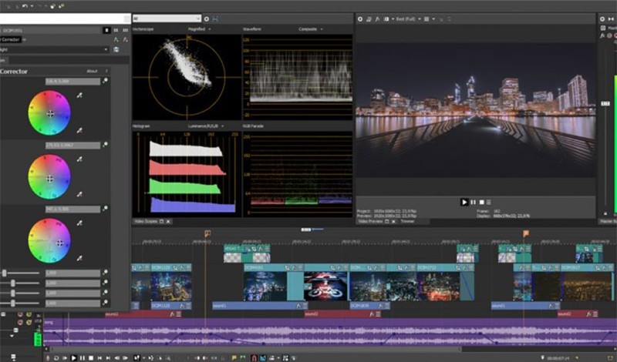Select the Video Scopes tab
The width and height of the screenshot is (617, 362).
pyautogui.click(x=144, y=222)
